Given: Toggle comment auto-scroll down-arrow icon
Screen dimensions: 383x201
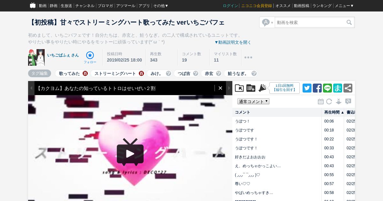Looking at the screenshot, I should click(x=339, y=101).
